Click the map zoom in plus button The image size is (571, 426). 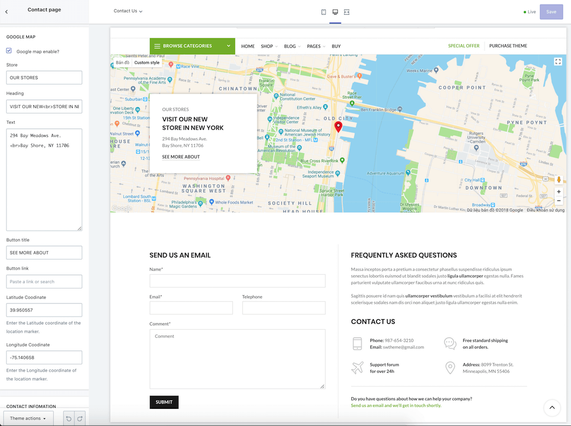559,192
